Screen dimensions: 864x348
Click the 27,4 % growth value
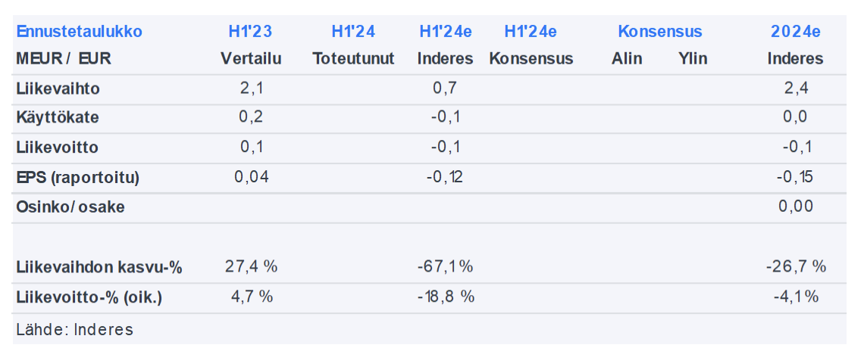pos(251,267)
